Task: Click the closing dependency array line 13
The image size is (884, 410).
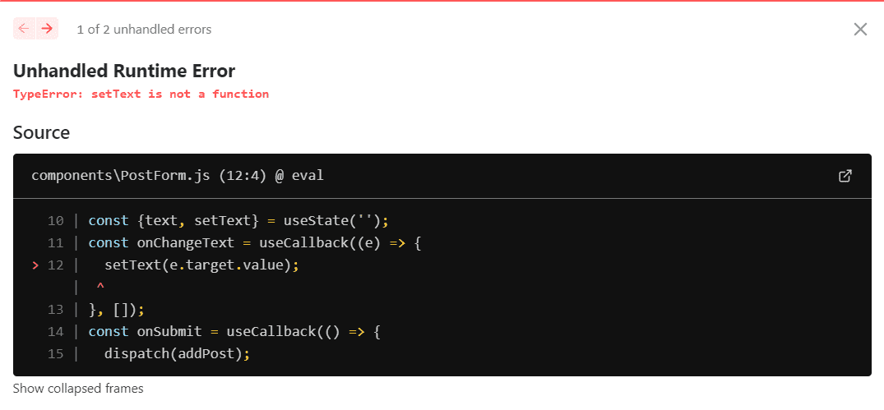Action: (117, 310)
